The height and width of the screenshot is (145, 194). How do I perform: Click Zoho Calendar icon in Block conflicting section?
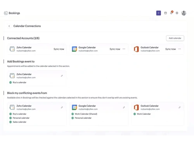click(x=12, y=107)
